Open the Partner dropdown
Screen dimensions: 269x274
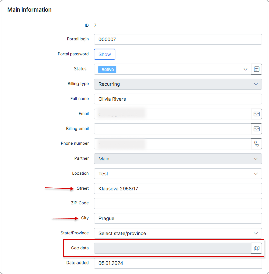pyautogui.click(x=178, y=159)
